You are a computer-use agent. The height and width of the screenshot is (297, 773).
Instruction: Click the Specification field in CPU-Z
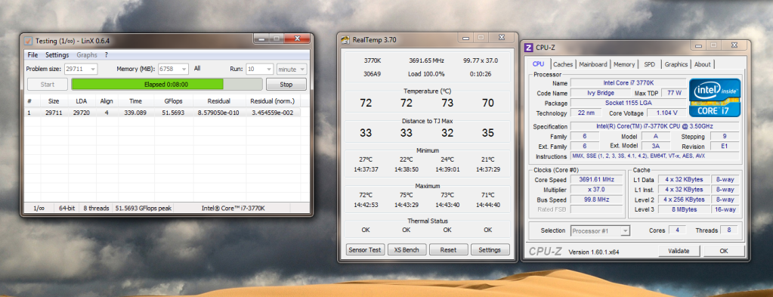[654, 126]
